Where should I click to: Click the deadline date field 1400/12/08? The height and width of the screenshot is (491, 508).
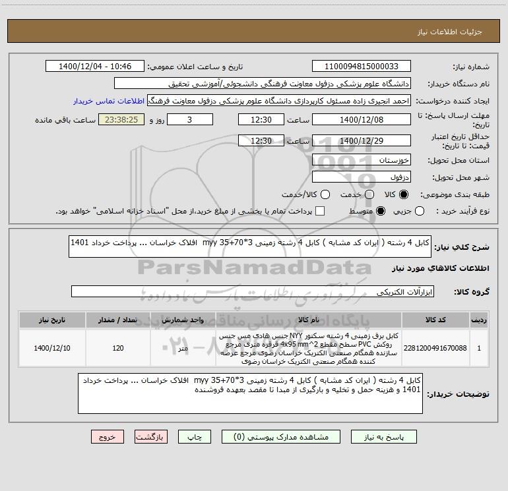pos(362,119)
